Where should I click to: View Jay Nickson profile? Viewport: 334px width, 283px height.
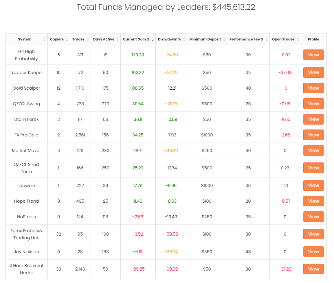(313, 252)
